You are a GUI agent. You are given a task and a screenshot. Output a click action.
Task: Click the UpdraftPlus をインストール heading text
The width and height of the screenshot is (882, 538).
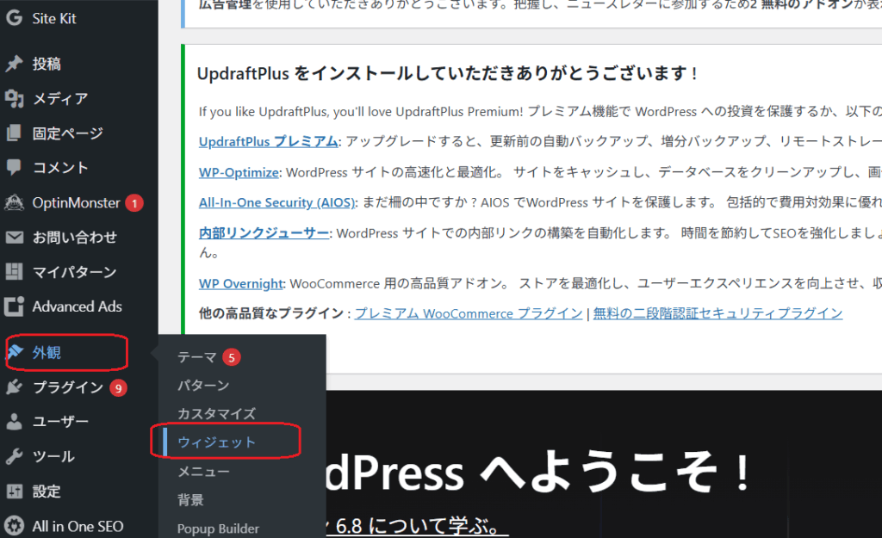pos(448,73)
